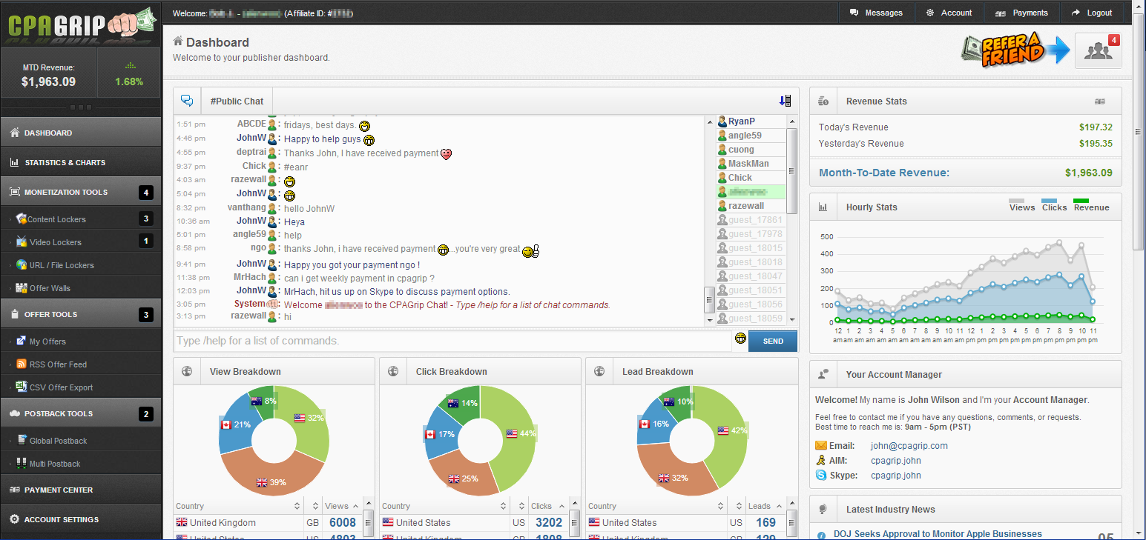Click the Account Manager person icon
The width and height of the screenshot is (1146, 540).
(823, 374)
